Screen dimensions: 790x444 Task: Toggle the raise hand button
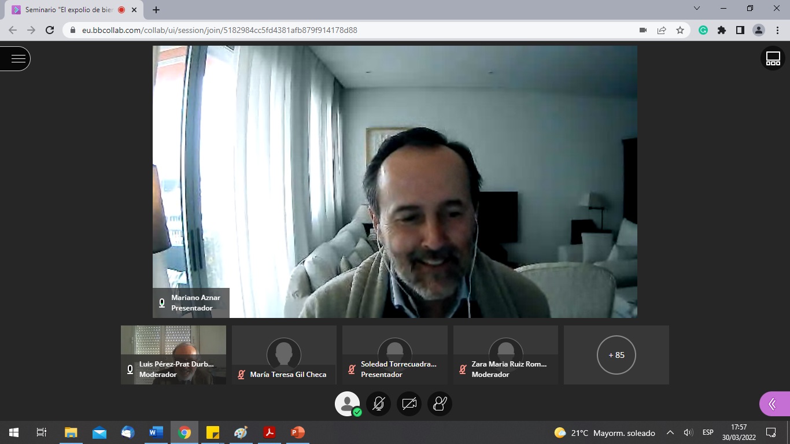440,404
